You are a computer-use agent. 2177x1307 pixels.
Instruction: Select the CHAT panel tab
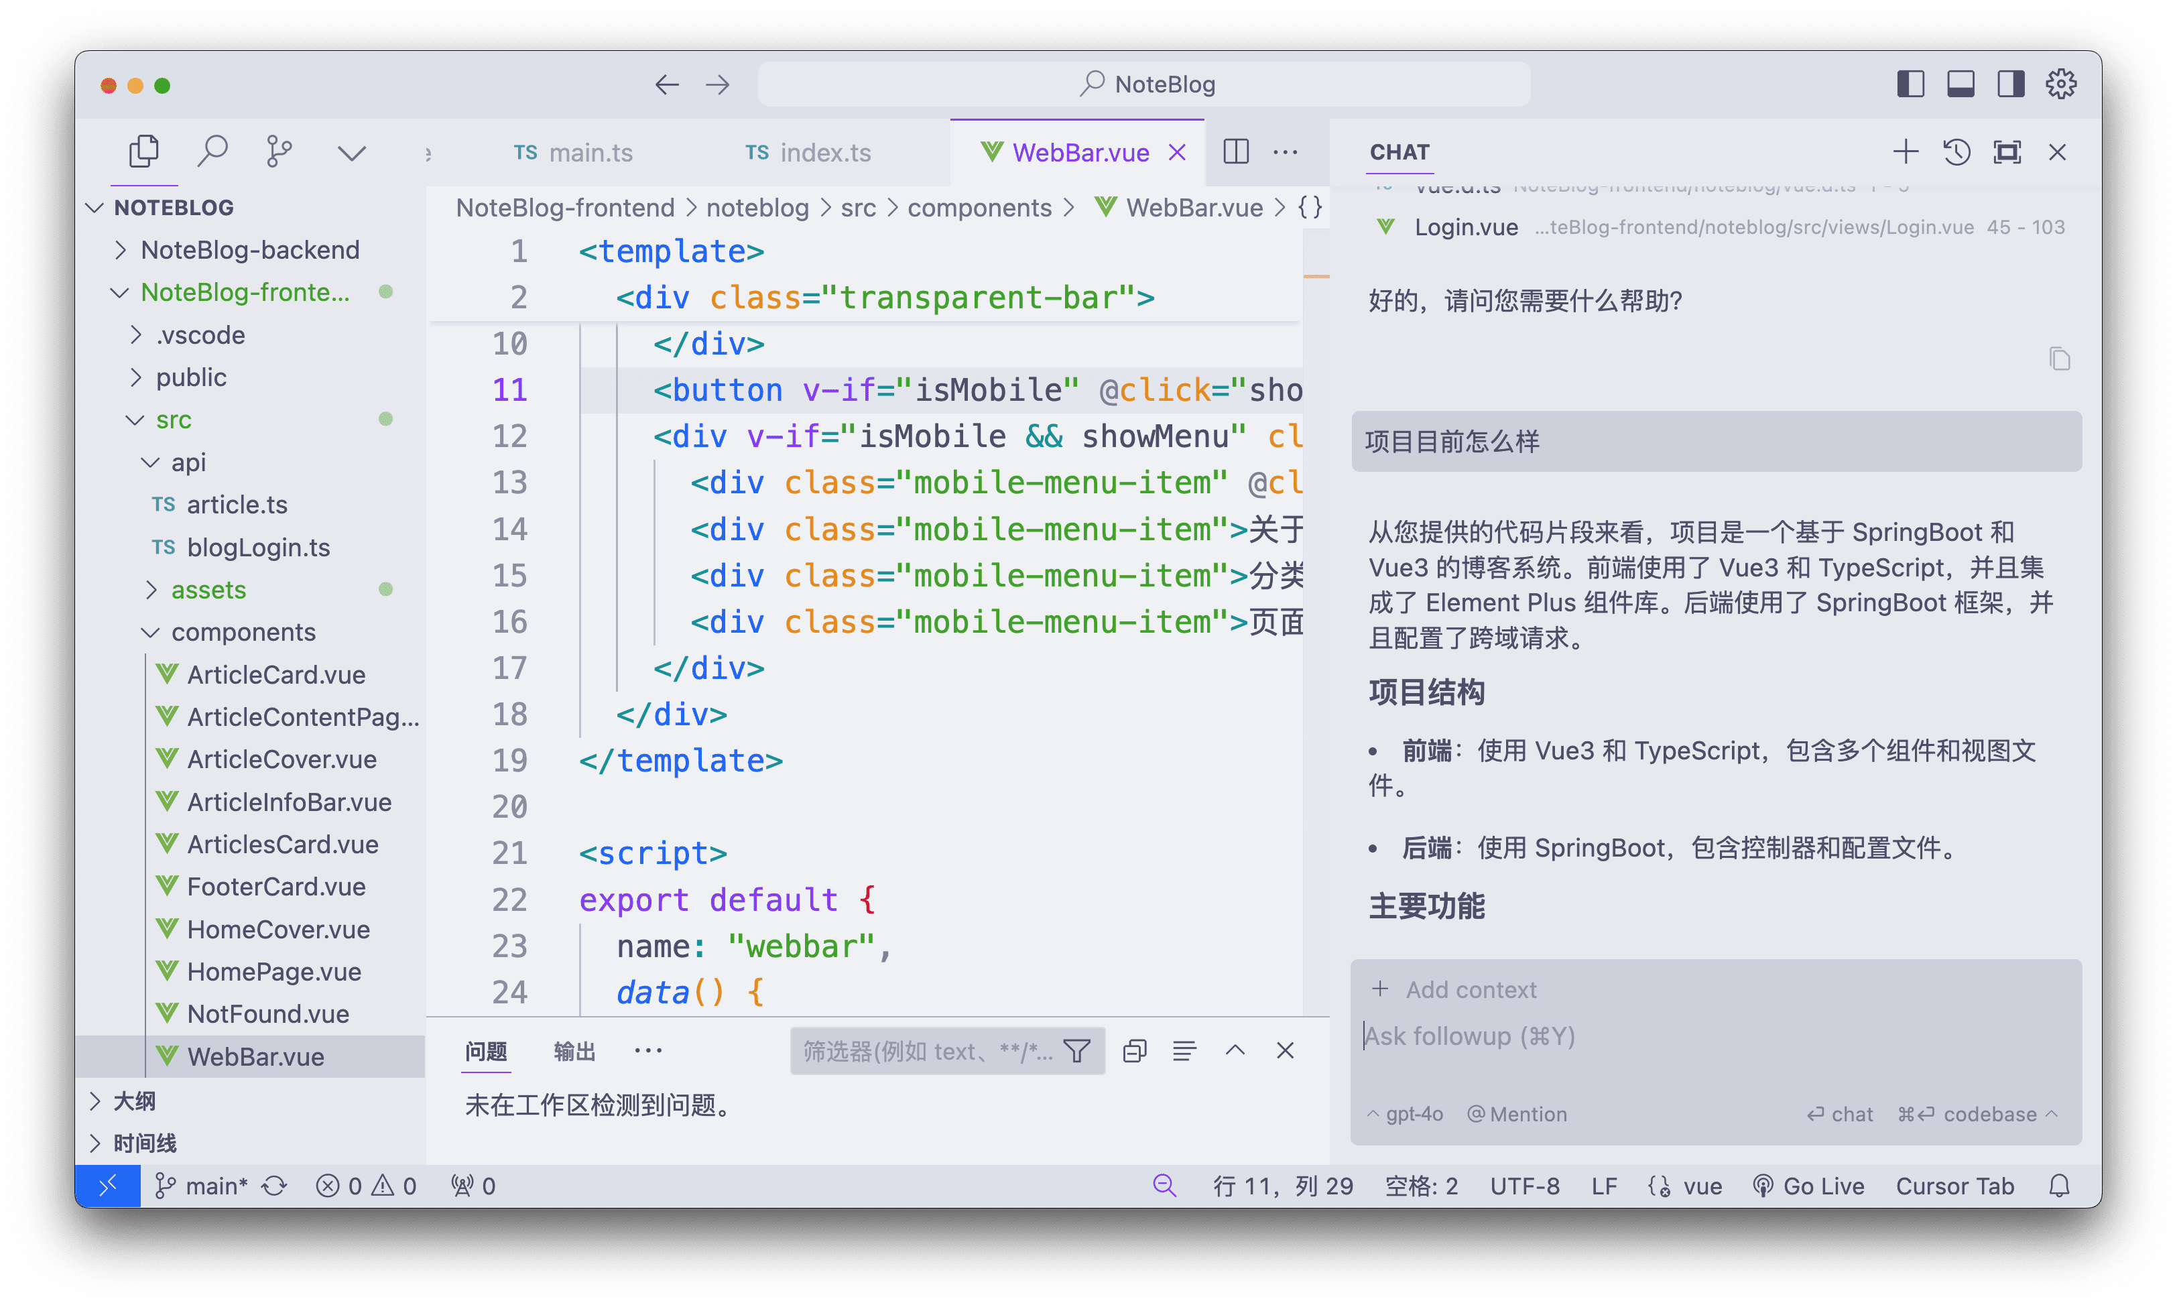point(1399,152)
